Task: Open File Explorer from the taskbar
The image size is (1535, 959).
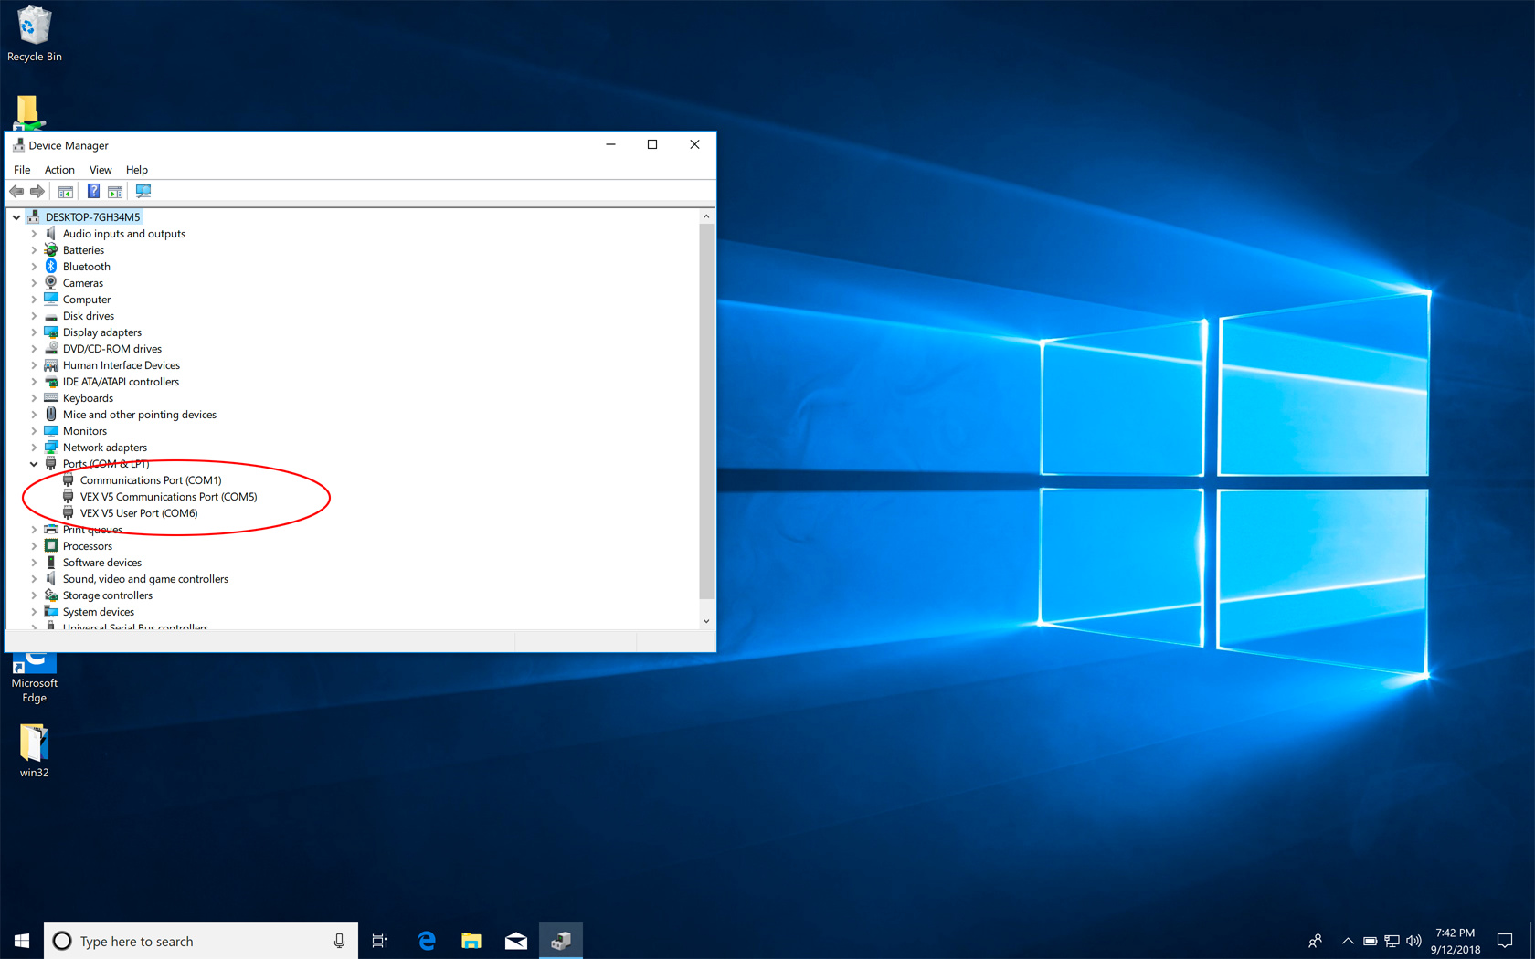Action: (x=471, y=941)
